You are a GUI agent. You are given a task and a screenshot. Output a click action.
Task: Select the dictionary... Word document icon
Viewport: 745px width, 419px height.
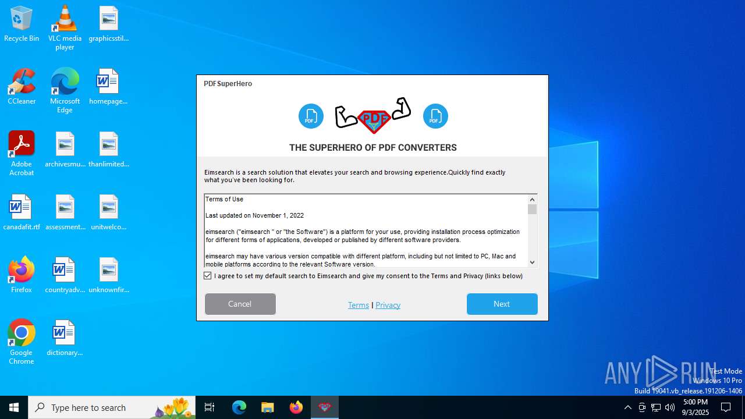65,338
